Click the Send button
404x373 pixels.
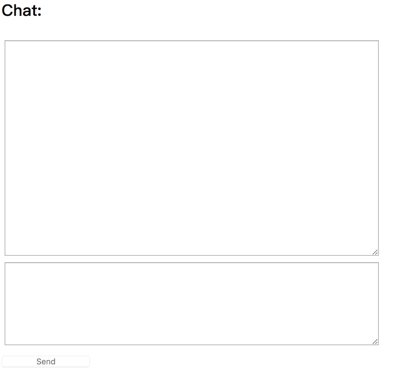click(46, 361)
